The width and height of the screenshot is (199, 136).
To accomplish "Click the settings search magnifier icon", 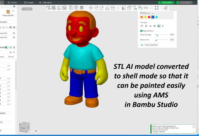I will pyautogui.click(x=14, y=52).
